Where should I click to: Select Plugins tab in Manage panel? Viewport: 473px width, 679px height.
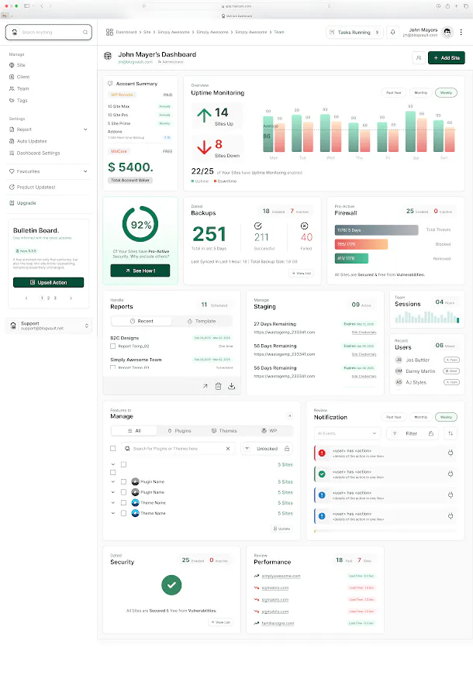179,431
